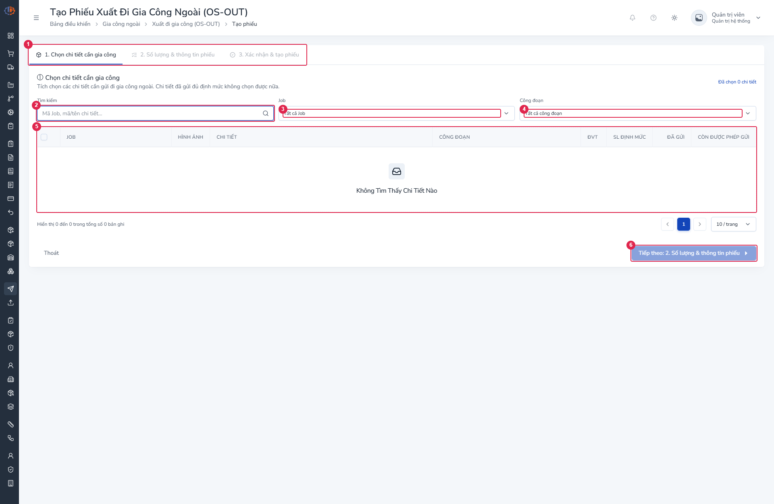774x504 pixels.
Task: Click the Thoát button
Action: (x=51, y=253)
